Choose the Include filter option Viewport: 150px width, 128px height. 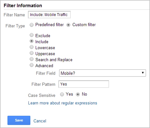tap(32, 41)
